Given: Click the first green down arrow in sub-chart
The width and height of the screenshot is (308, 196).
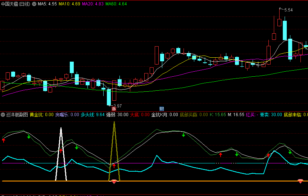Looking at the screenshot, I should [29, 137].
